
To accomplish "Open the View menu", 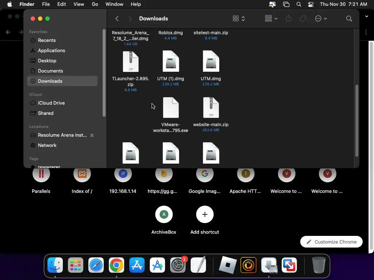I will [x=79, y=4].
